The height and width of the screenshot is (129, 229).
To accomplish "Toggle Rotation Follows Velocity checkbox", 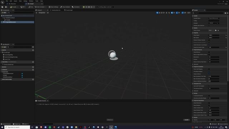I will tap(209, 40).
